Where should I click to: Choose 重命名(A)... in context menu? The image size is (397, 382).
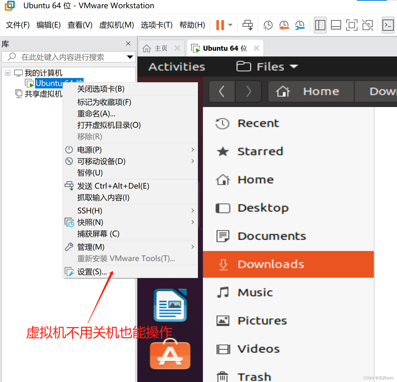(x=130, y=113)
